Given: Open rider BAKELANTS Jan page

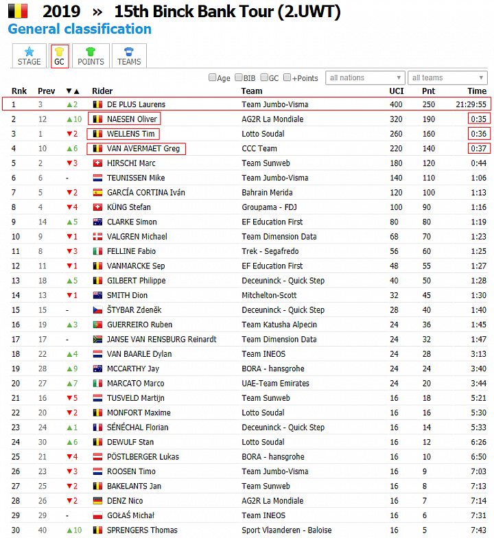Looking at the screenshot, I should [x=134, y=486].
